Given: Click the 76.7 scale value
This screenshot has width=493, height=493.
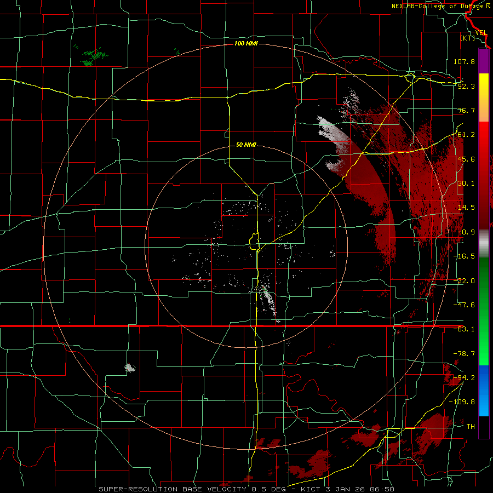Looking at the screenshot, I should 466,110.
